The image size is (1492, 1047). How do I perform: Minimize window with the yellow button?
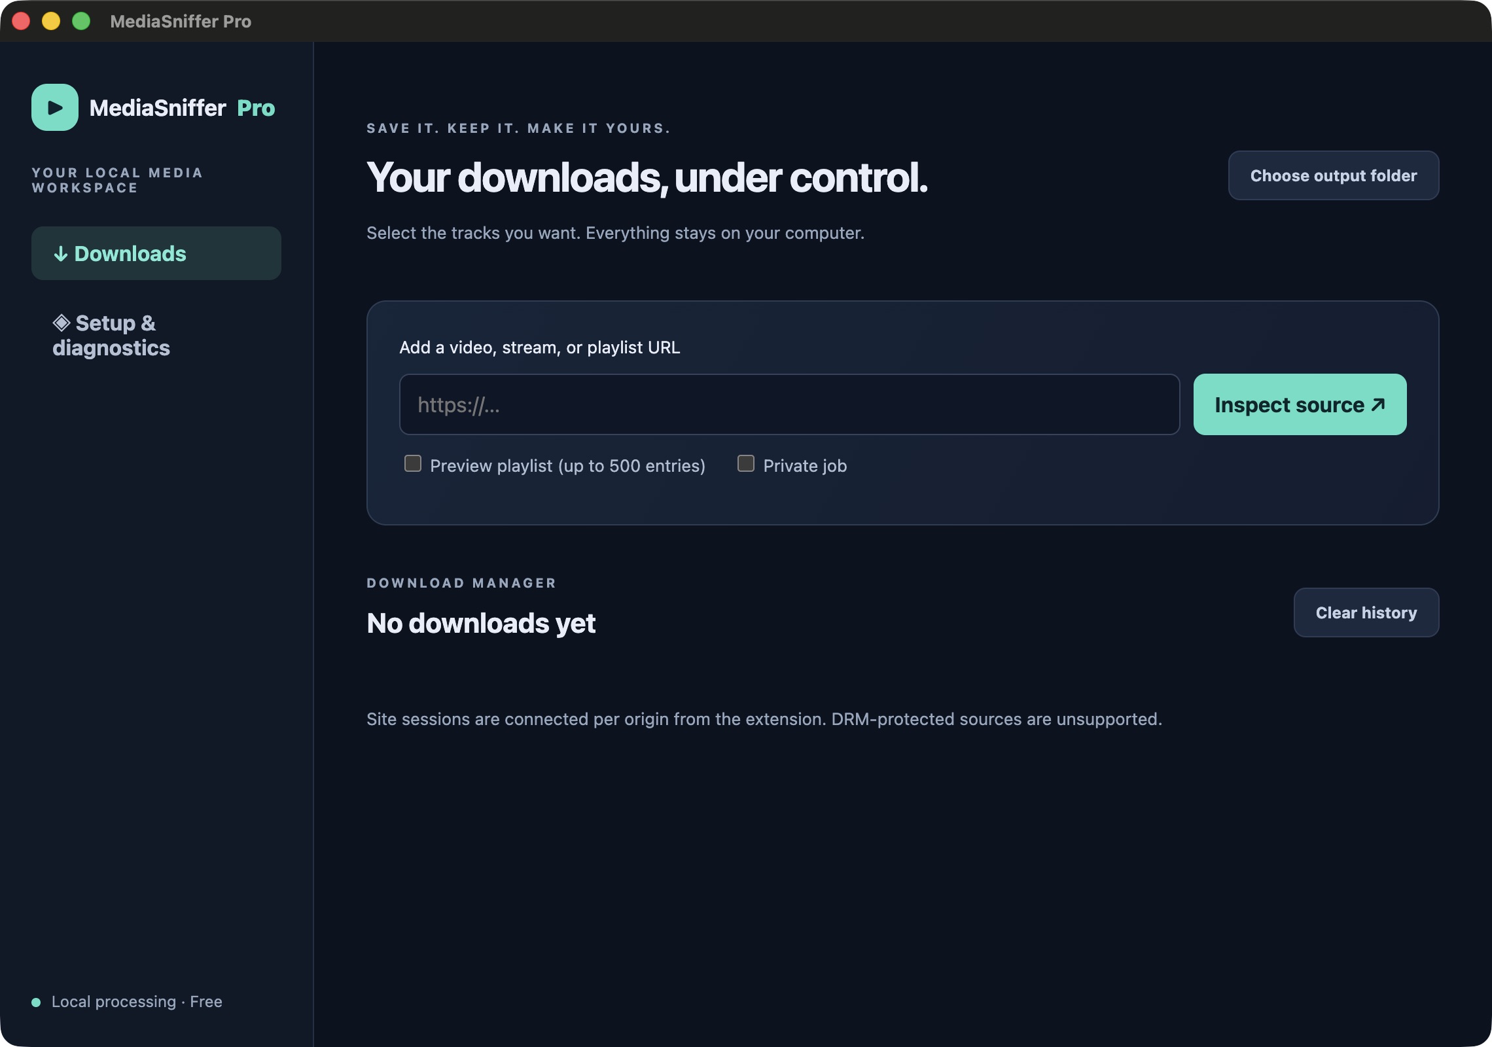[51, 21]
